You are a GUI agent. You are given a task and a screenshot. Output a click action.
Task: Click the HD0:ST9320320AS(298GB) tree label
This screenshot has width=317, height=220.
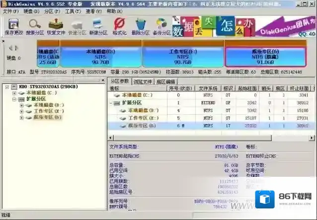coord(48,87)
